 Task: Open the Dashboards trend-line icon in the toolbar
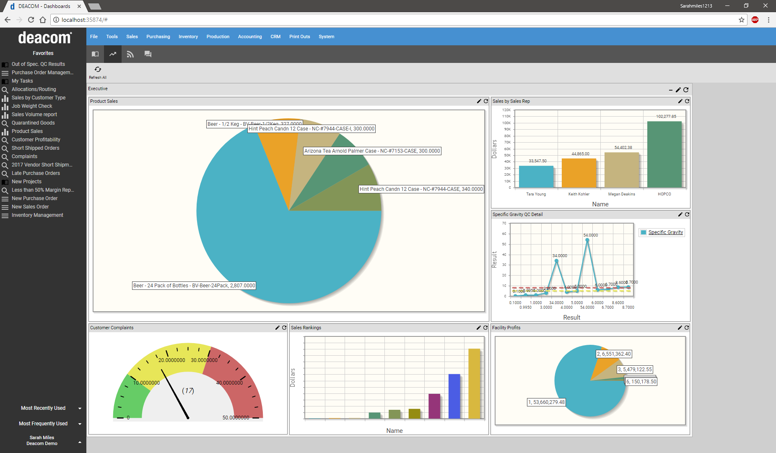pos(112,54)
